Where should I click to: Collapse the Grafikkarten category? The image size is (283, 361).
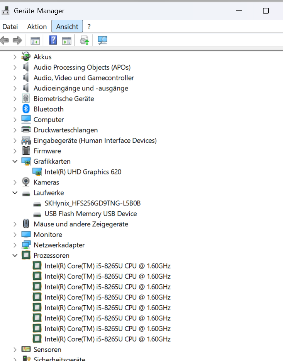pos(15,161)
